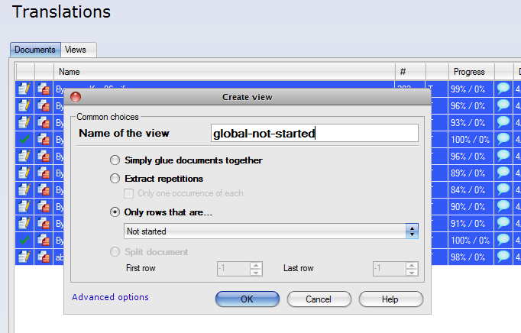Screen dimensions: 521x333
Task: Click the comment bubble icon in the 98% row
Action: click(503, 257)
